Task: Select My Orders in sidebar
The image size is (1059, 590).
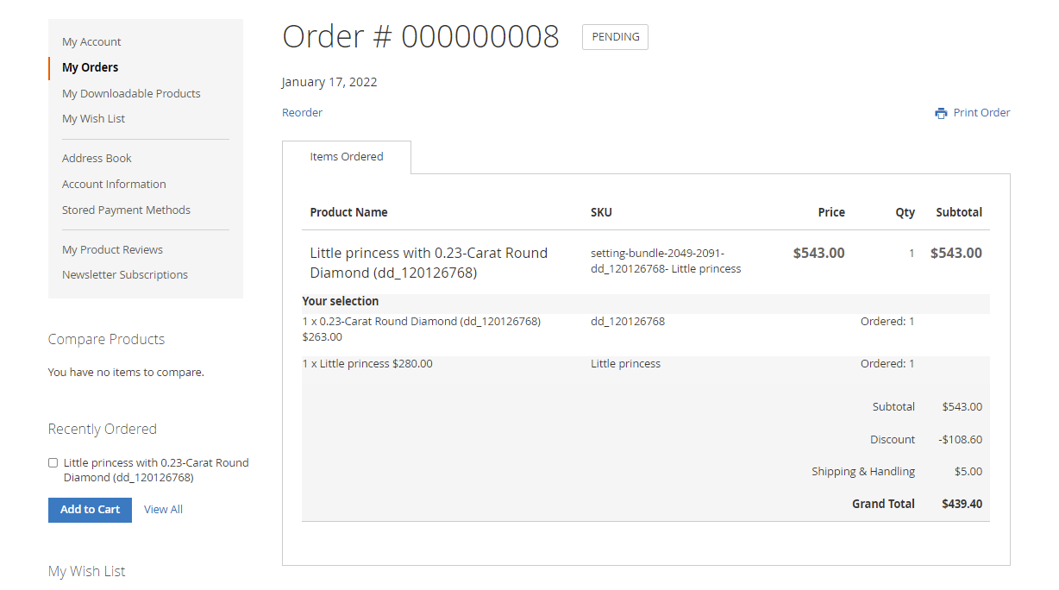Action: point(90,67)
